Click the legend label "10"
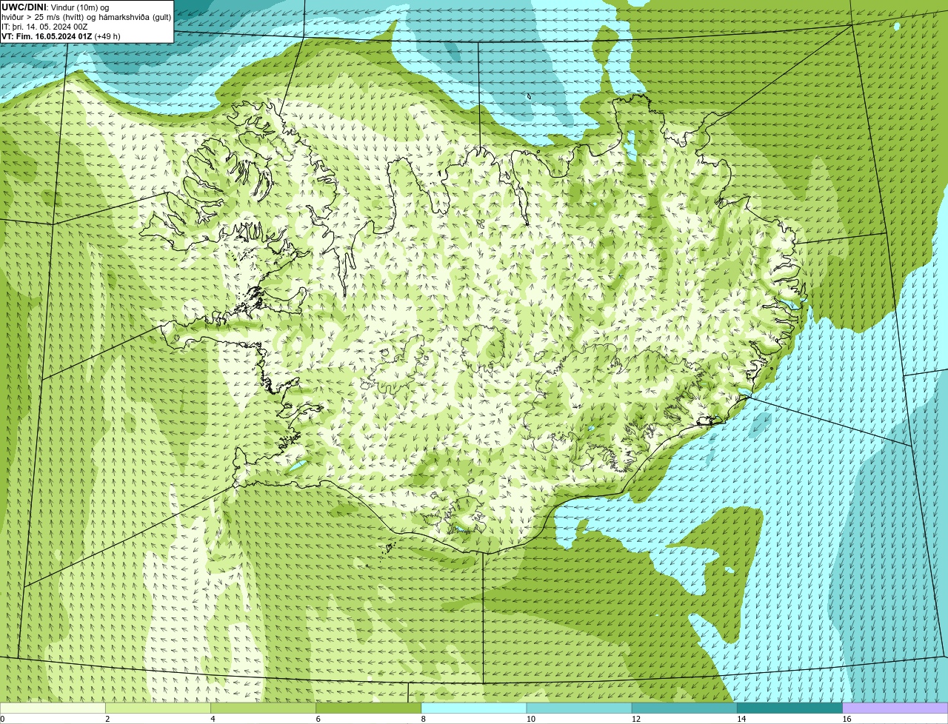The width and height of the screenshot is (948, 724). [x=531, y=719]
